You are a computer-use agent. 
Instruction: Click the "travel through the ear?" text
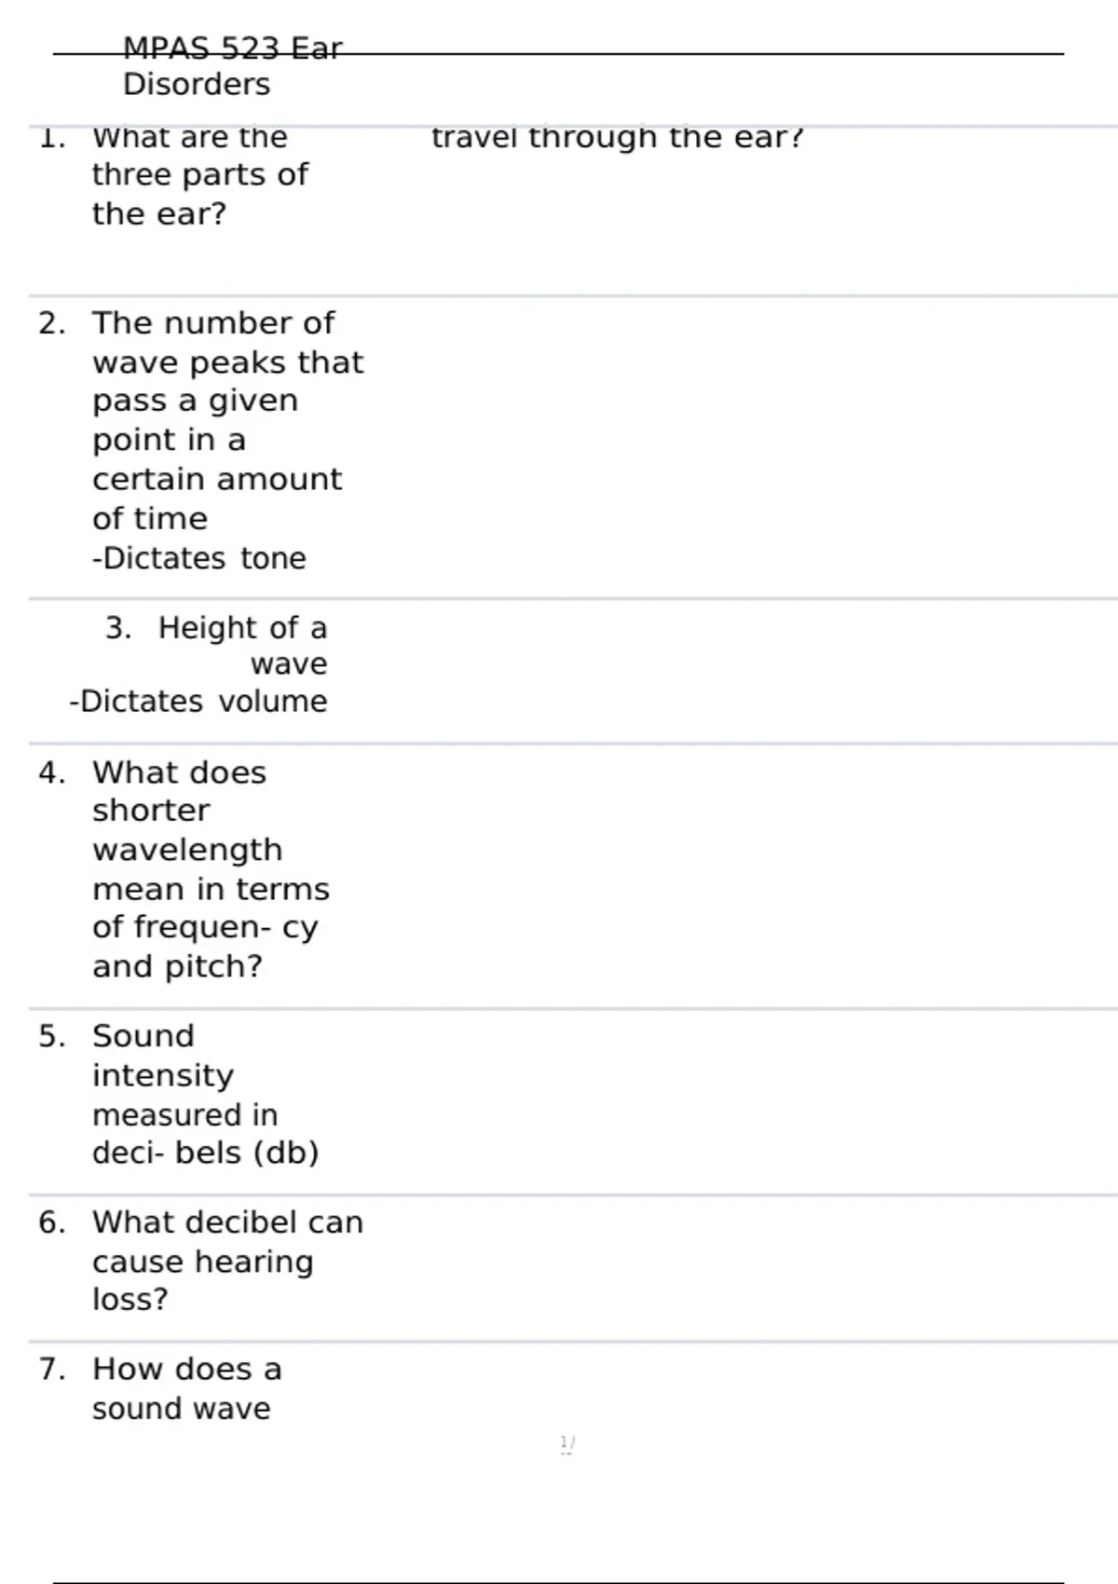[617, 138]
